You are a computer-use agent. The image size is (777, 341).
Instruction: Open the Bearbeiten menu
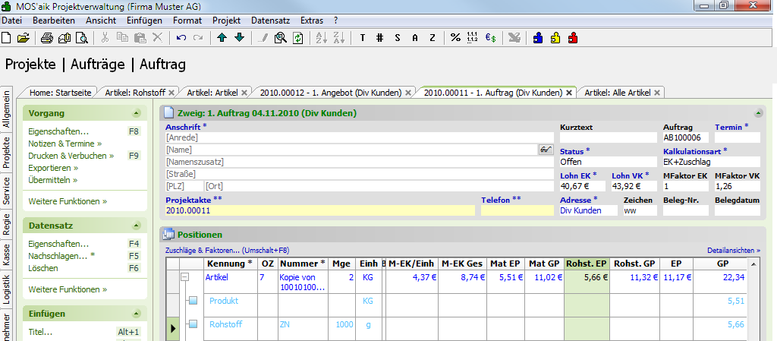coord(54,21)
